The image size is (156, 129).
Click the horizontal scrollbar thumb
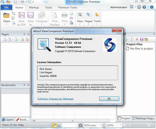pyautogui.click(x=73, y=121)
